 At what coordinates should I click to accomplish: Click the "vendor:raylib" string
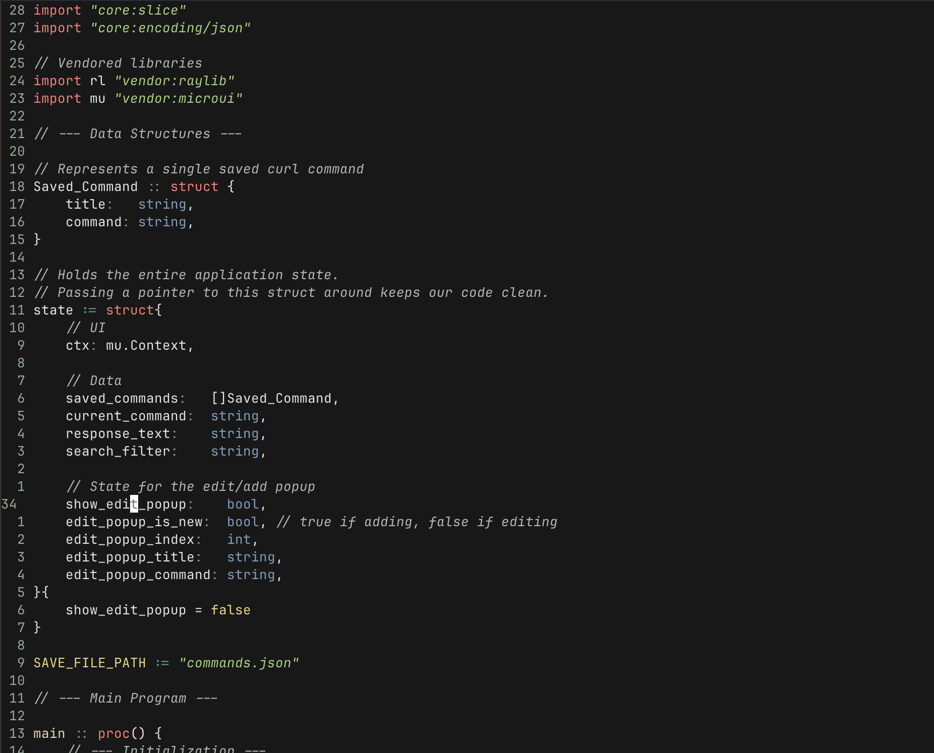pyautogui.click(x=174, y=81)
